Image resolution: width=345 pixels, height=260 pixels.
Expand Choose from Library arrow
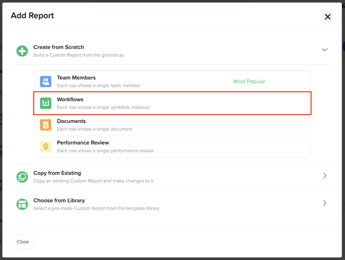tap(325, 203)
